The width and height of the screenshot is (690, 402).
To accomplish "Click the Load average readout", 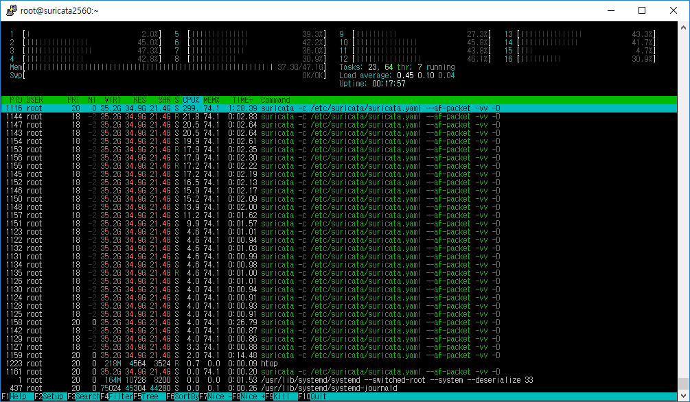I will click(397, 75).
